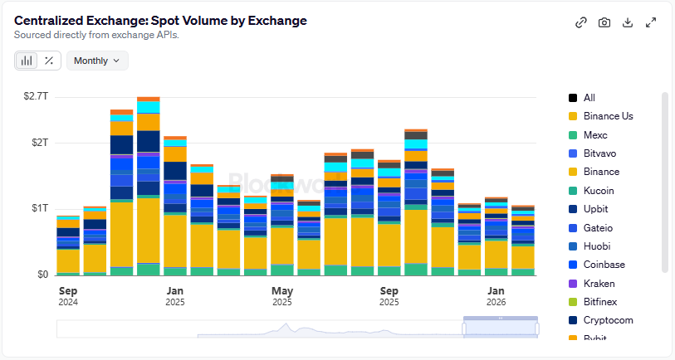Toggle Cryptocom legend entry
This screenshot has width=675, height=360.
coord(608,320)
